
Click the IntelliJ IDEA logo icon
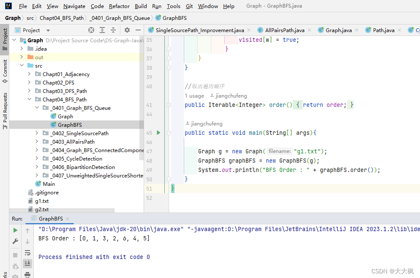click(8, 5)
